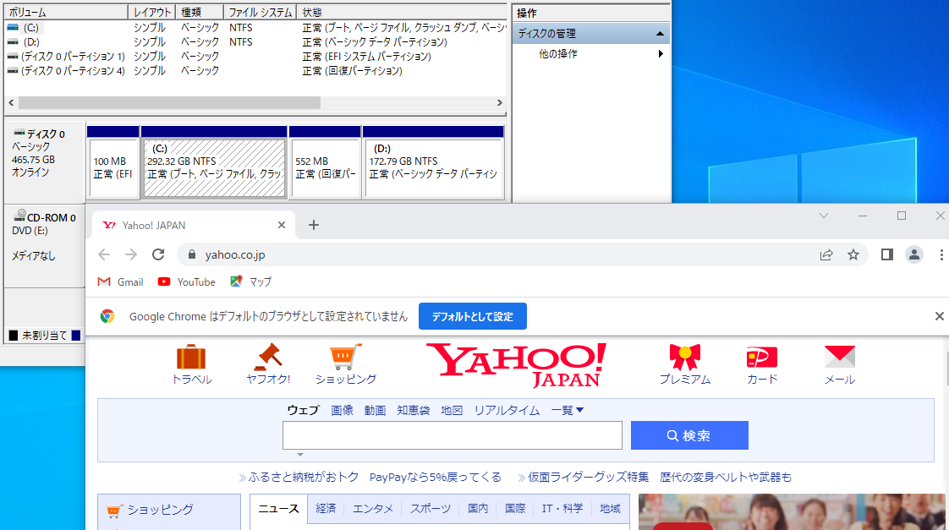Select IT・科学 news tab
Screen dimensions: 949x530
(x=562, y=509)
